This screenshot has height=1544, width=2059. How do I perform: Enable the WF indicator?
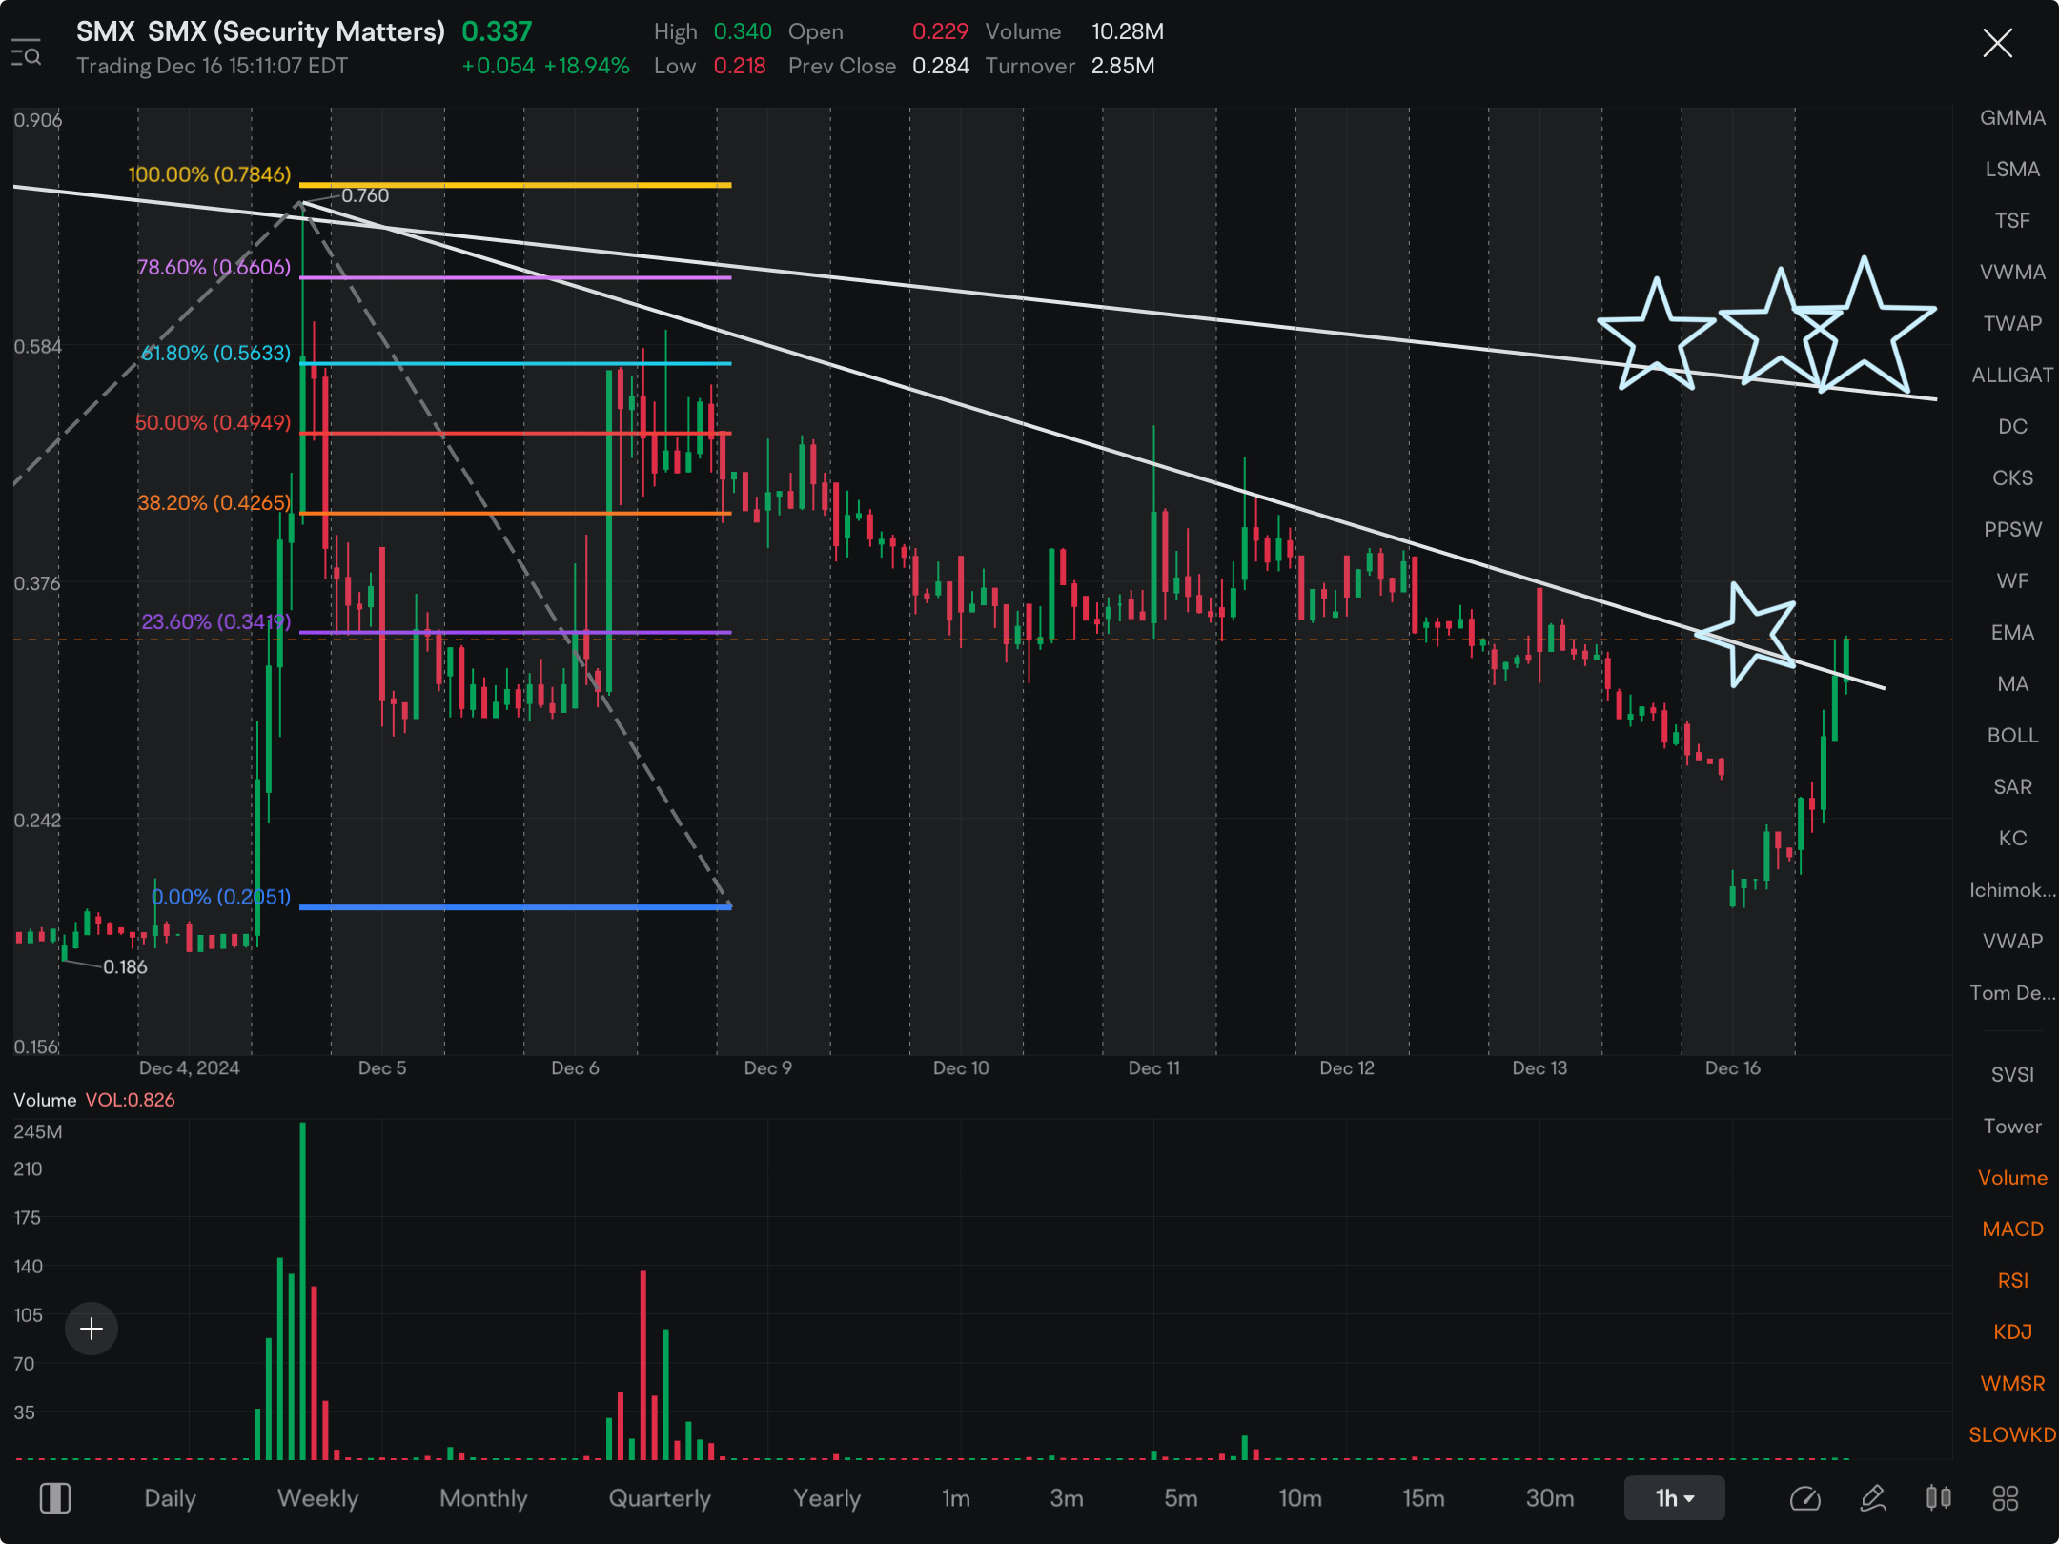pos(2012,581)
